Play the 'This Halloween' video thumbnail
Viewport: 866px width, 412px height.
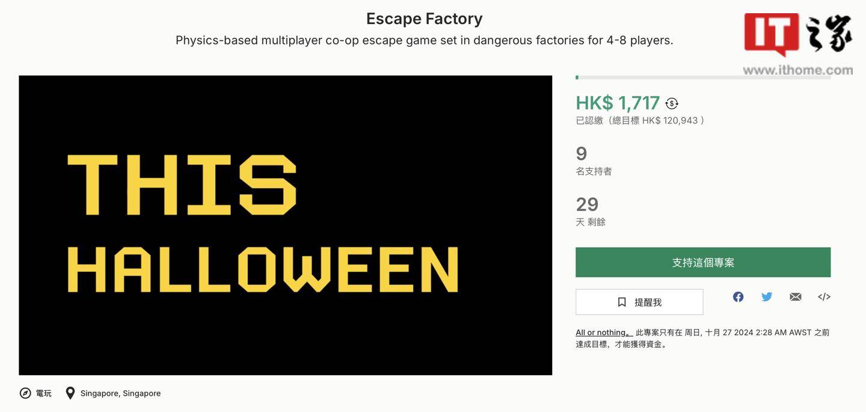pyautogui.click(x=285, y=225)
